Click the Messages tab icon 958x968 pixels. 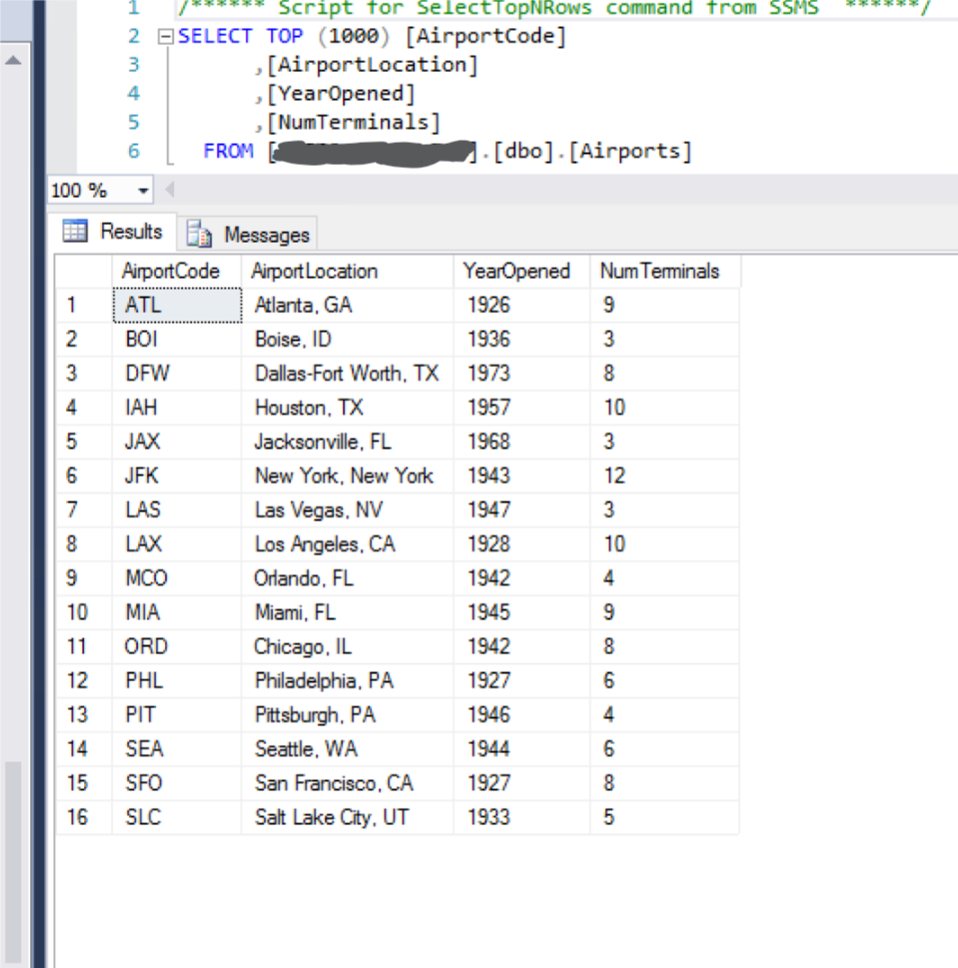197,231
